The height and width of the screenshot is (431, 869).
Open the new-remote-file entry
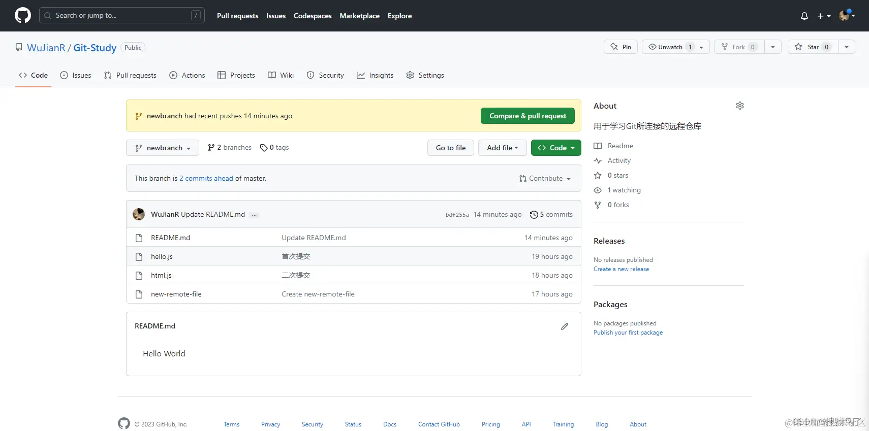pyautogui.click(x=176, y=294)
